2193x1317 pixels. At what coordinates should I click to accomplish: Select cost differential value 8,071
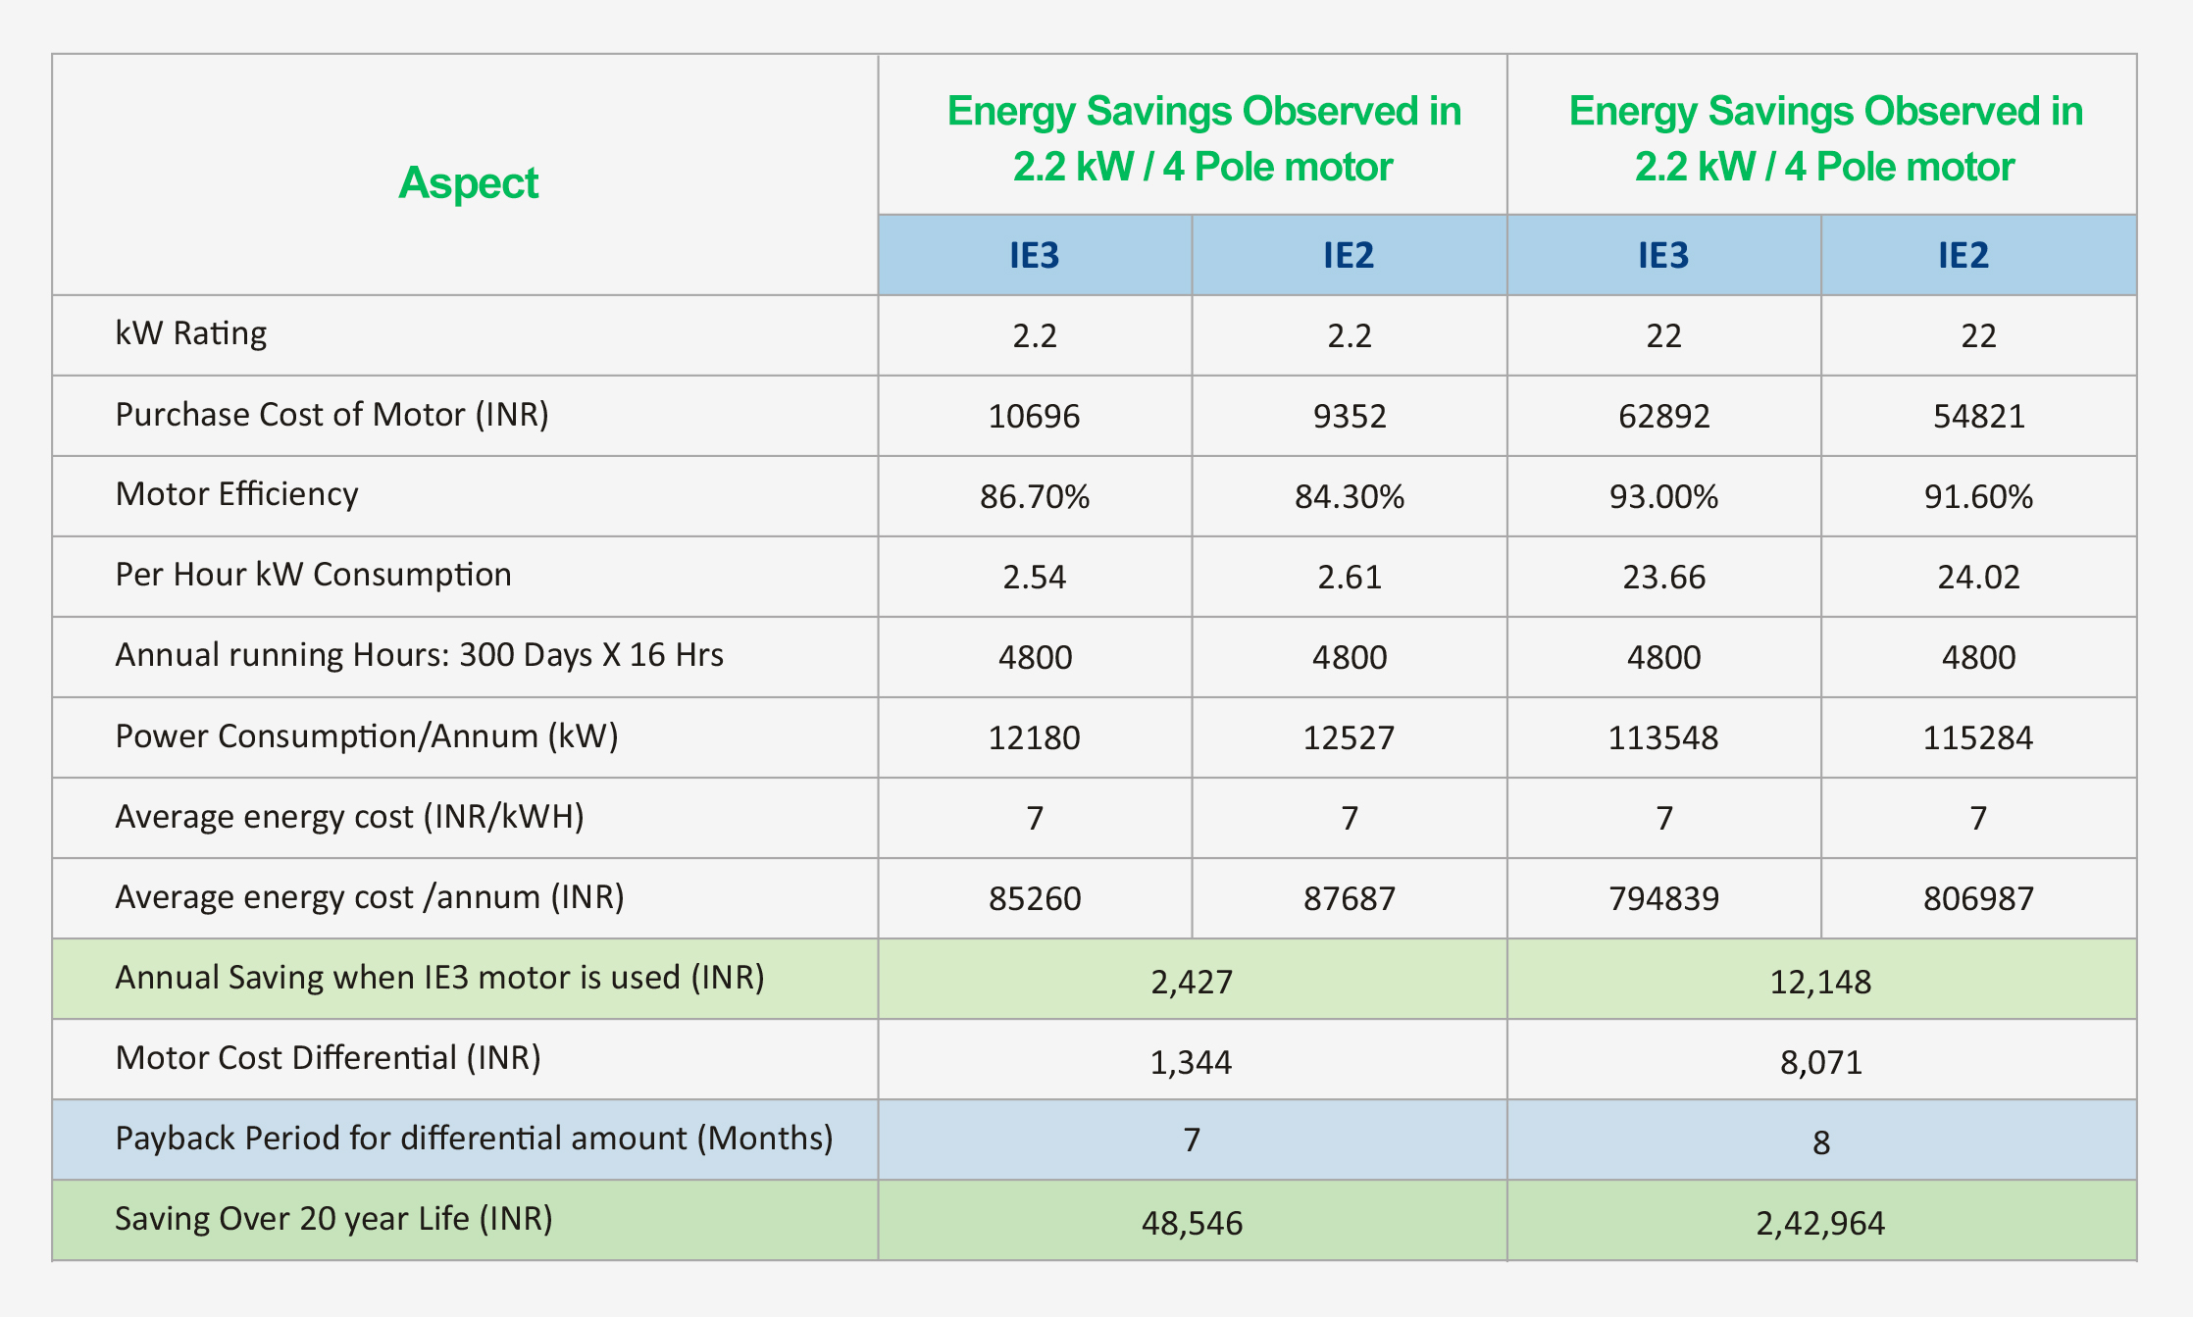tap(1821, 1063)
